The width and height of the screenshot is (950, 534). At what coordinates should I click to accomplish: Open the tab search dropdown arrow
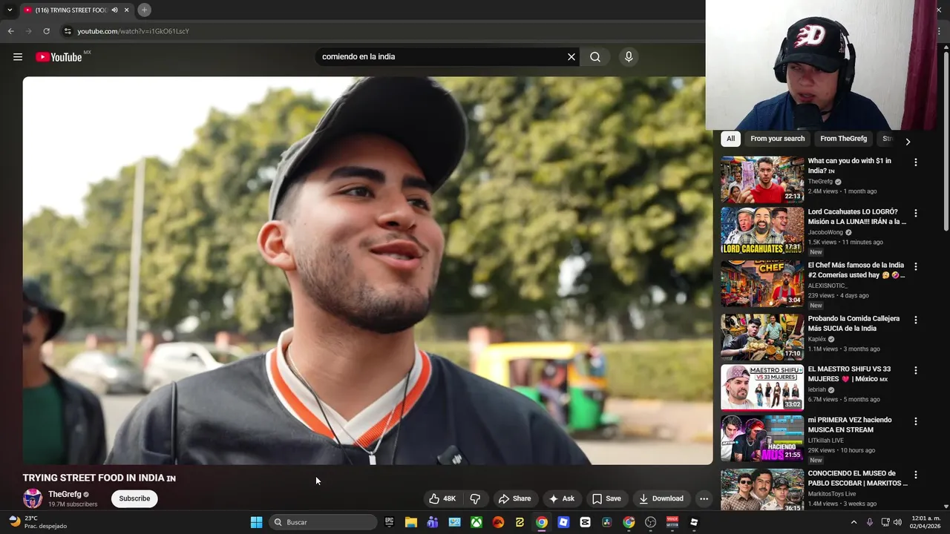[10, 10]
